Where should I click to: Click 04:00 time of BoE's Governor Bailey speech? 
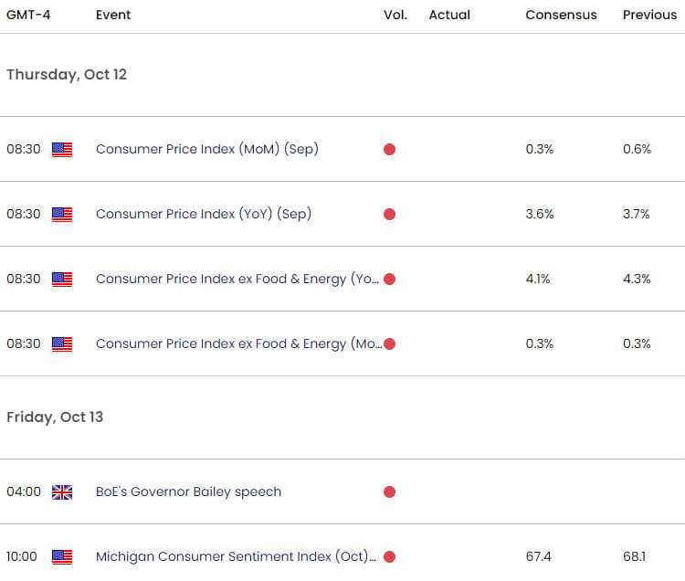tap(23, 491)
